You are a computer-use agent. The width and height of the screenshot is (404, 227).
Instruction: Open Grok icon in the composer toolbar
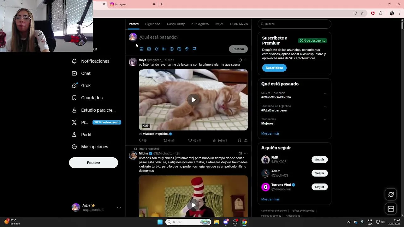coord(157,49)
